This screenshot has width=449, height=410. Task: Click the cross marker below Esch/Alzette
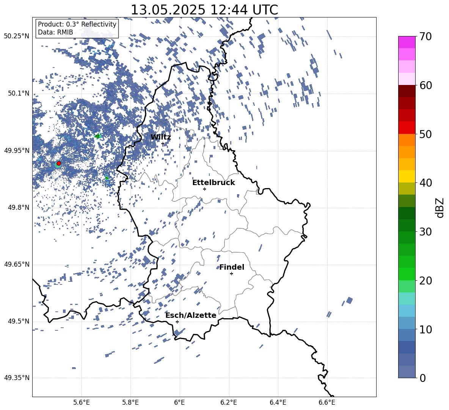(x=177, y=322)
